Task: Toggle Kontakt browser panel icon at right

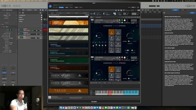Action: coord(138,10)
